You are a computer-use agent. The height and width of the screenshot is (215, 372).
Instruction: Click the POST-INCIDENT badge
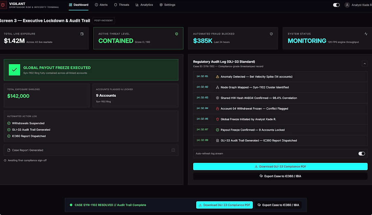(103, 21)
